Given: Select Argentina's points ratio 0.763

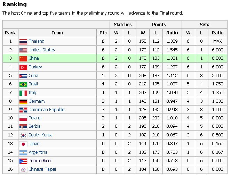Looking at the screenshot, I should (172, 152).
